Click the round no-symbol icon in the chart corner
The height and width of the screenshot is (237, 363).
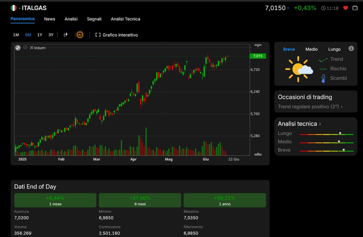click(18, 48)
